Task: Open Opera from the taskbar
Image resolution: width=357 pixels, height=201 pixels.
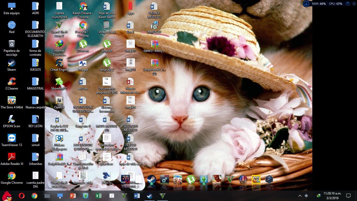Action: point(22,196)
